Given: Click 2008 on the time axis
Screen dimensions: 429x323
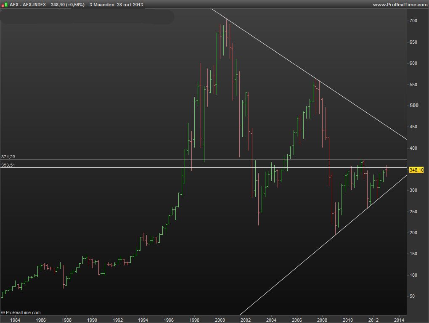Looking at the screenshot, I should [x=323, y=320].
